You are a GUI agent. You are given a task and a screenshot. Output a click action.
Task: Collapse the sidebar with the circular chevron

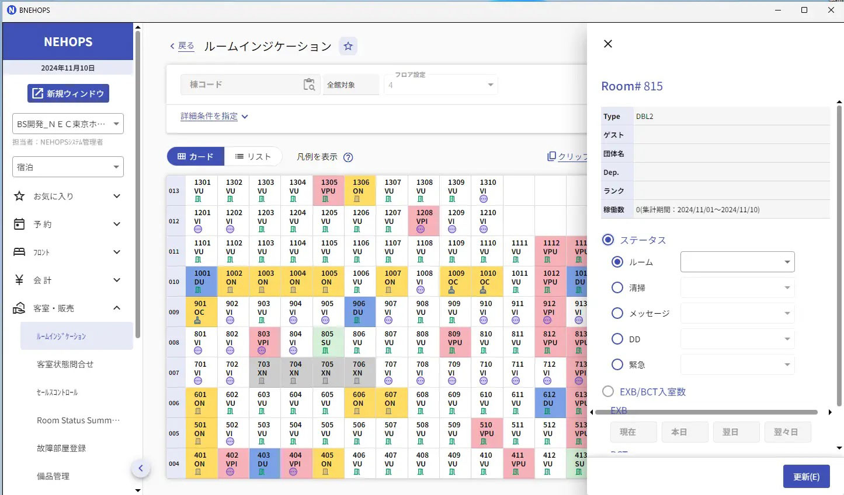coord(140,468)
